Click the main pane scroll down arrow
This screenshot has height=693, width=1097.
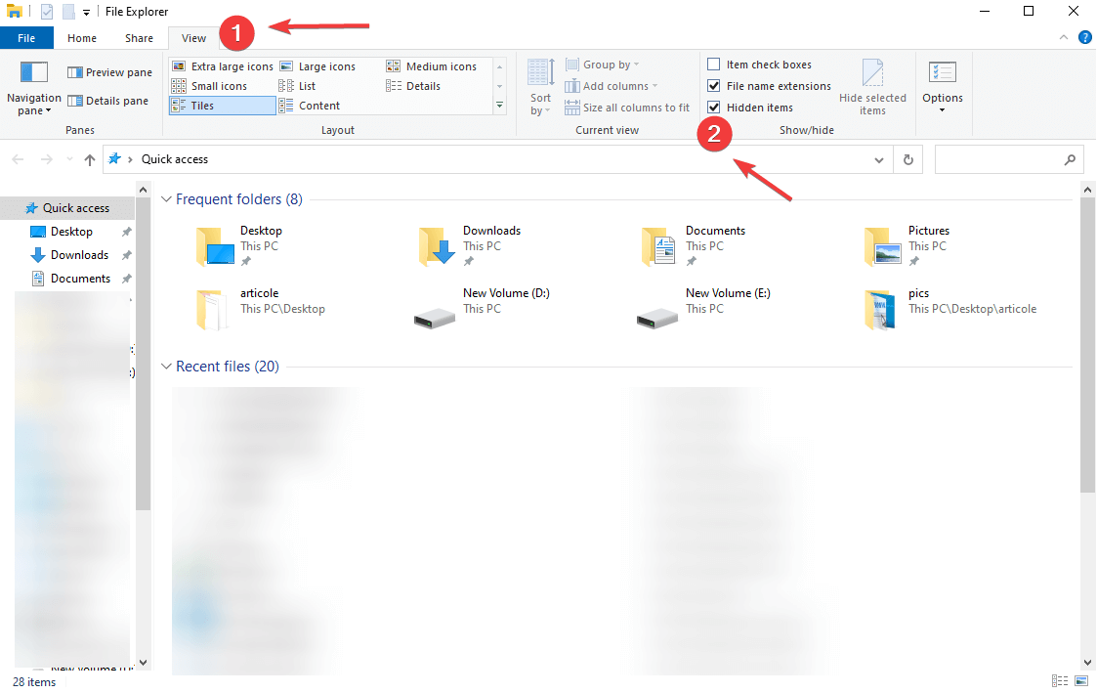point(1087,662)
